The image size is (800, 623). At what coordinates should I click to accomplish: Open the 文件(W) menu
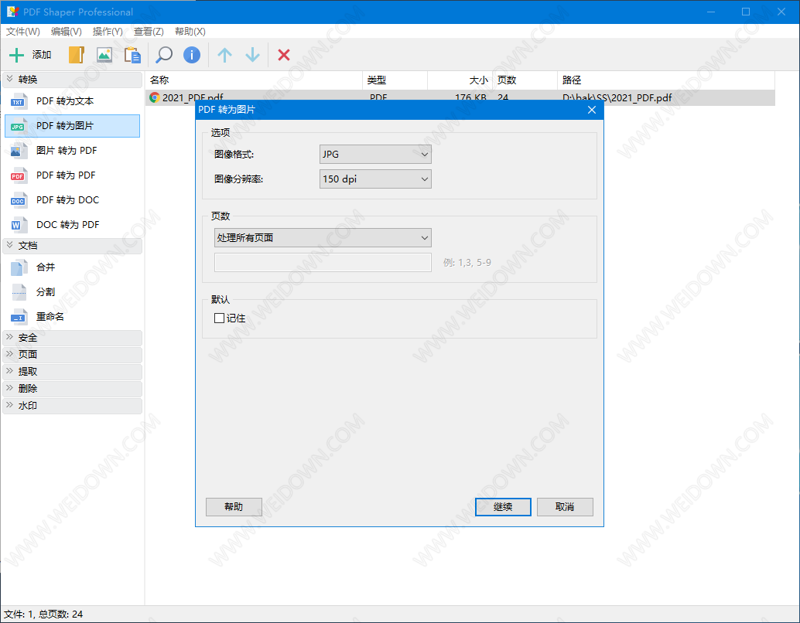click(23, 32)
